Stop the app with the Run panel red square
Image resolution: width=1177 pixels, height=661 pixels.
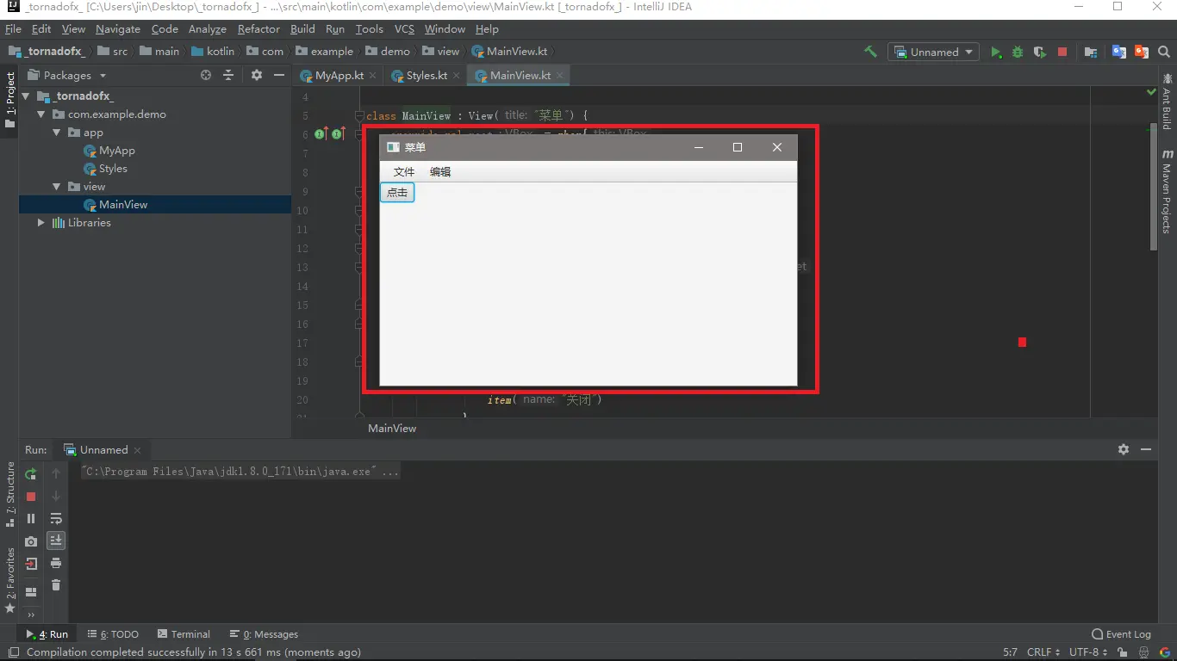click(31, 497)
